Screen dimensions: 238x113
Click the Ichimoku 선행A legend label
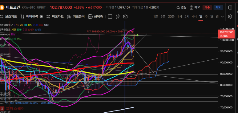click(x=31, y=30)
